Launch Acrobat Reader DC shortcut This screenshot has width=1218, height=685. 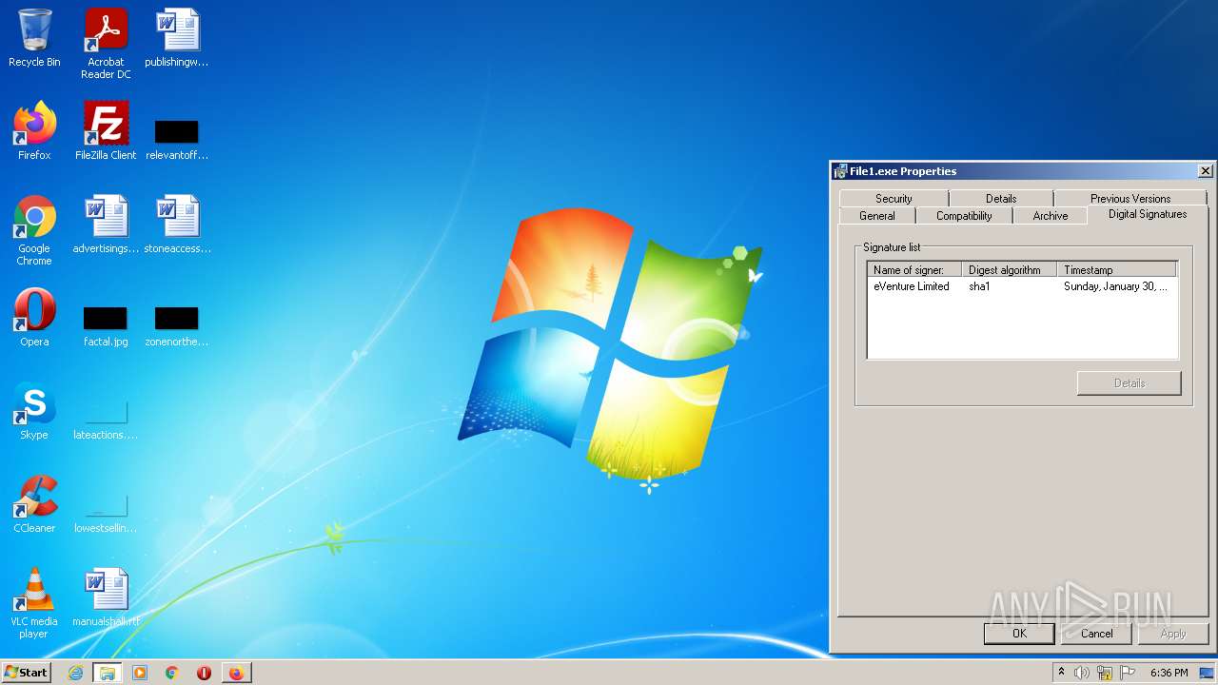click(106, 44)
